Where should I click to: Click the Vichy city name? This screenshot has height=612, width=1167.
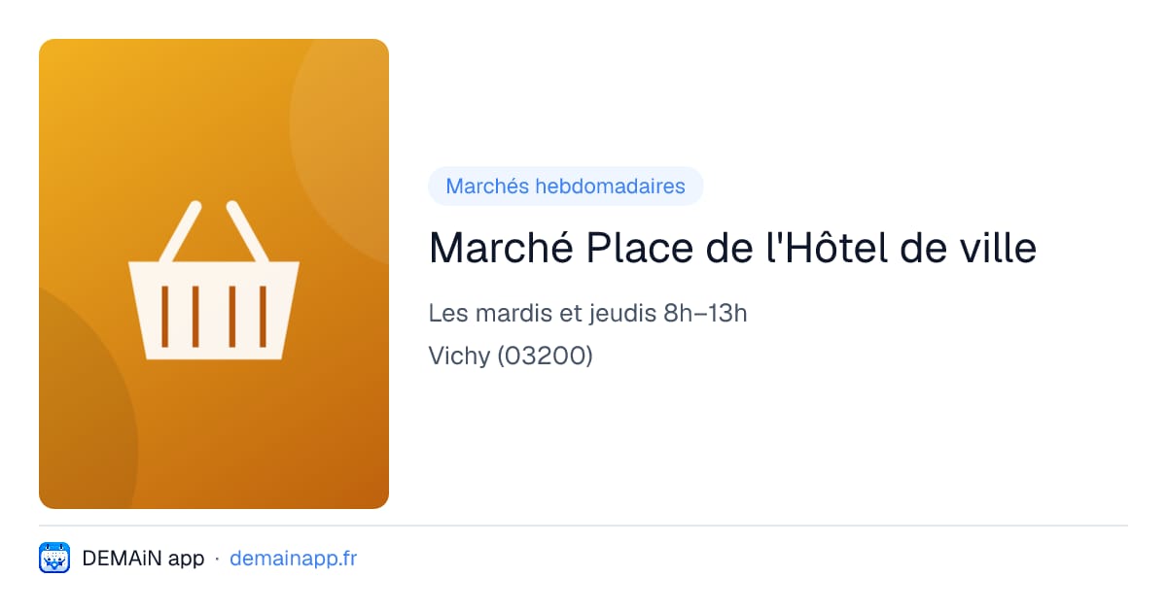click(459, 357)
